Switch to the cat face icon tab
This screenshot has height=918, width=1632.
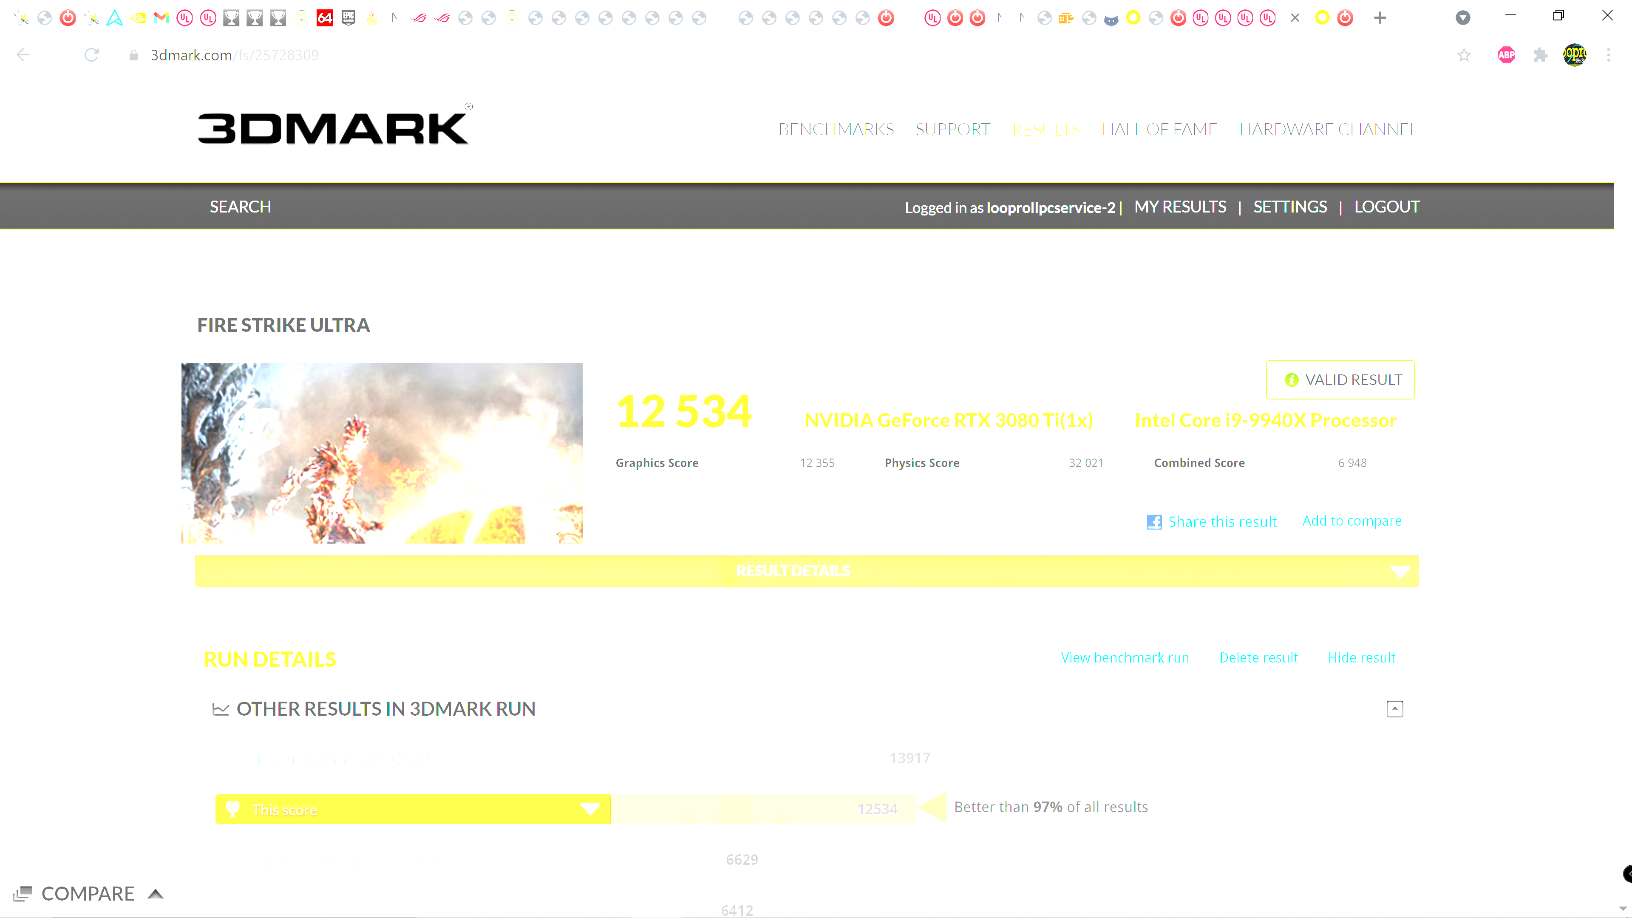tap(1111, 19)
